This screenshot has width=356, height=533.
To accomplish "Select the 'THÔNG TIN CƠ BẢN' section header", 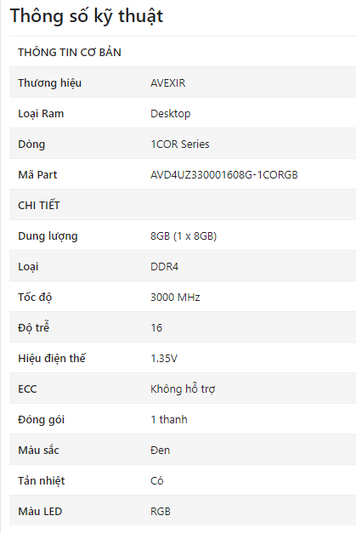I will (70, 53).
